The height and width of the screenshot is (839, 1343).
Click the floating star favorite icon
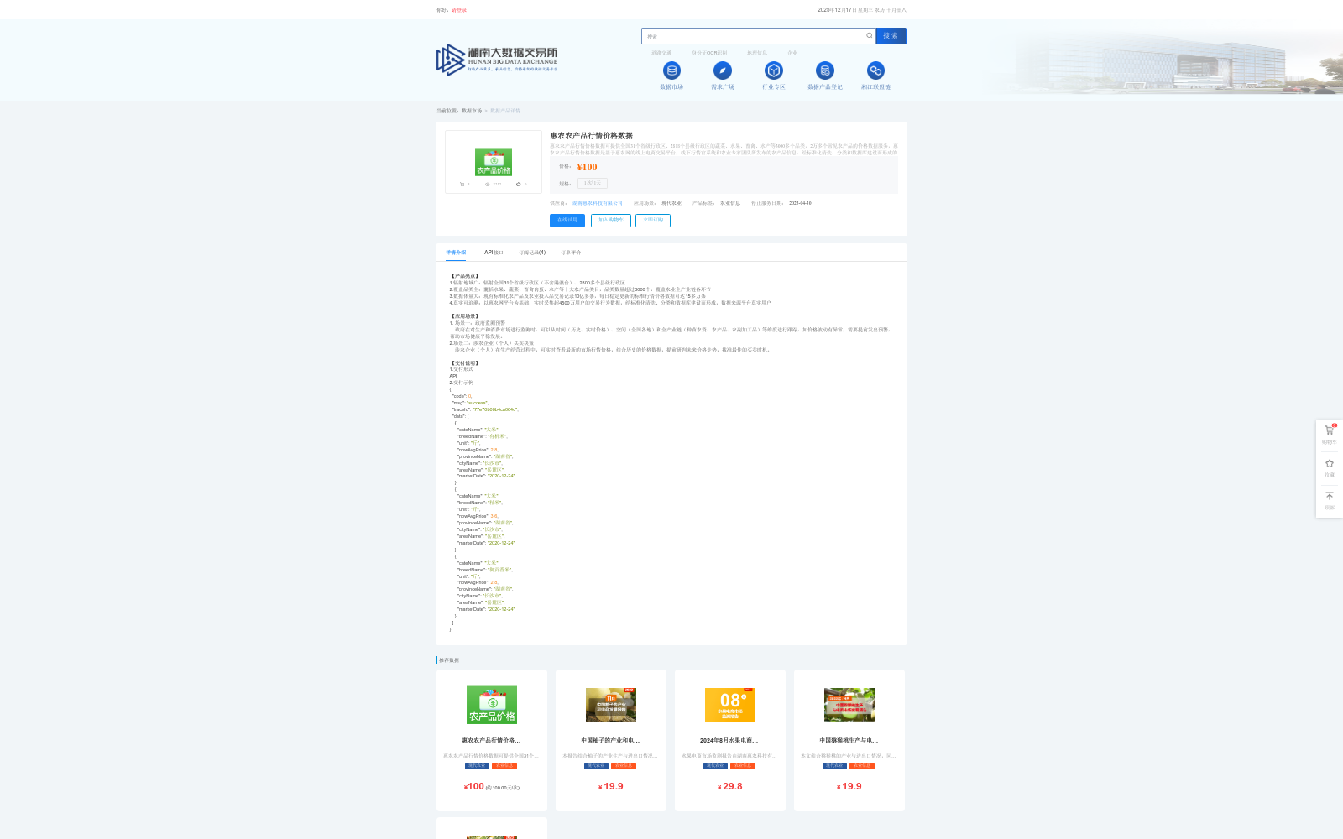coord(1330,463)
